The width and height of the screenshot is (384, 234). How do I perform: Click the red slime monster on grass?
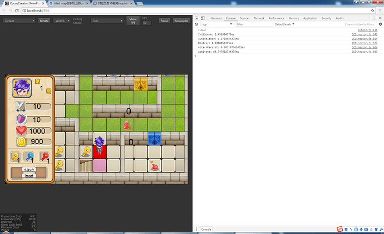click(x=127, y=125)
